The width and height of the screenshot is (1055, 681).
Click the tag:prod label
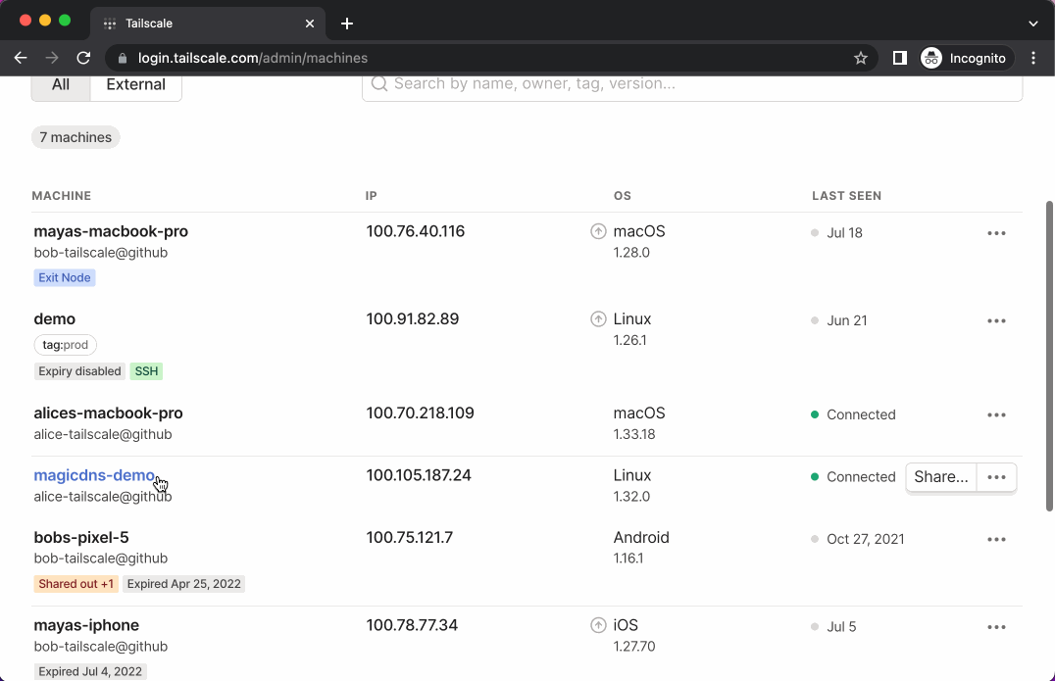[x=66, y=345]
